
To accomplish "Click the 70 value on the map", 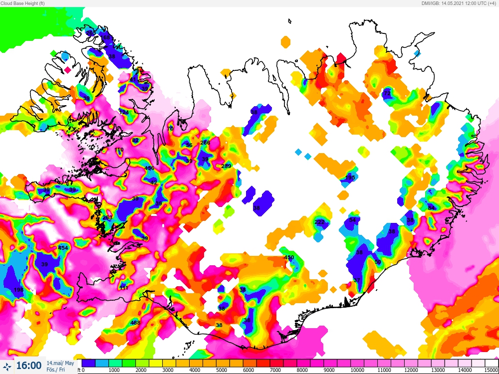I will (x=170, y=129).
